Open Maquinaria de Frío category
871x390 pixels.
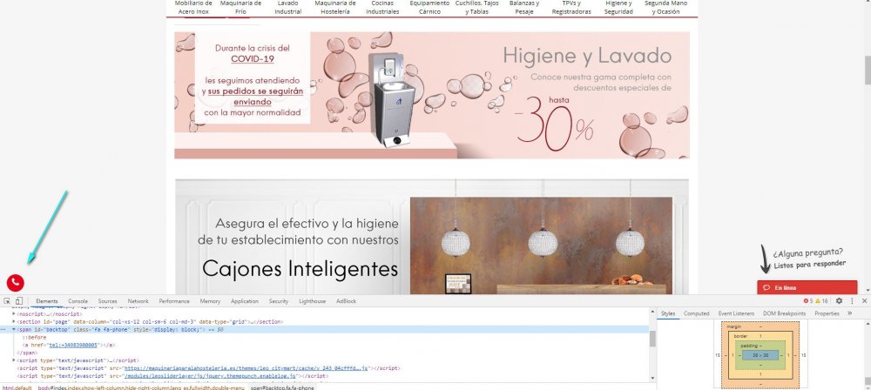pyautogui.click(x=240, y=7)
